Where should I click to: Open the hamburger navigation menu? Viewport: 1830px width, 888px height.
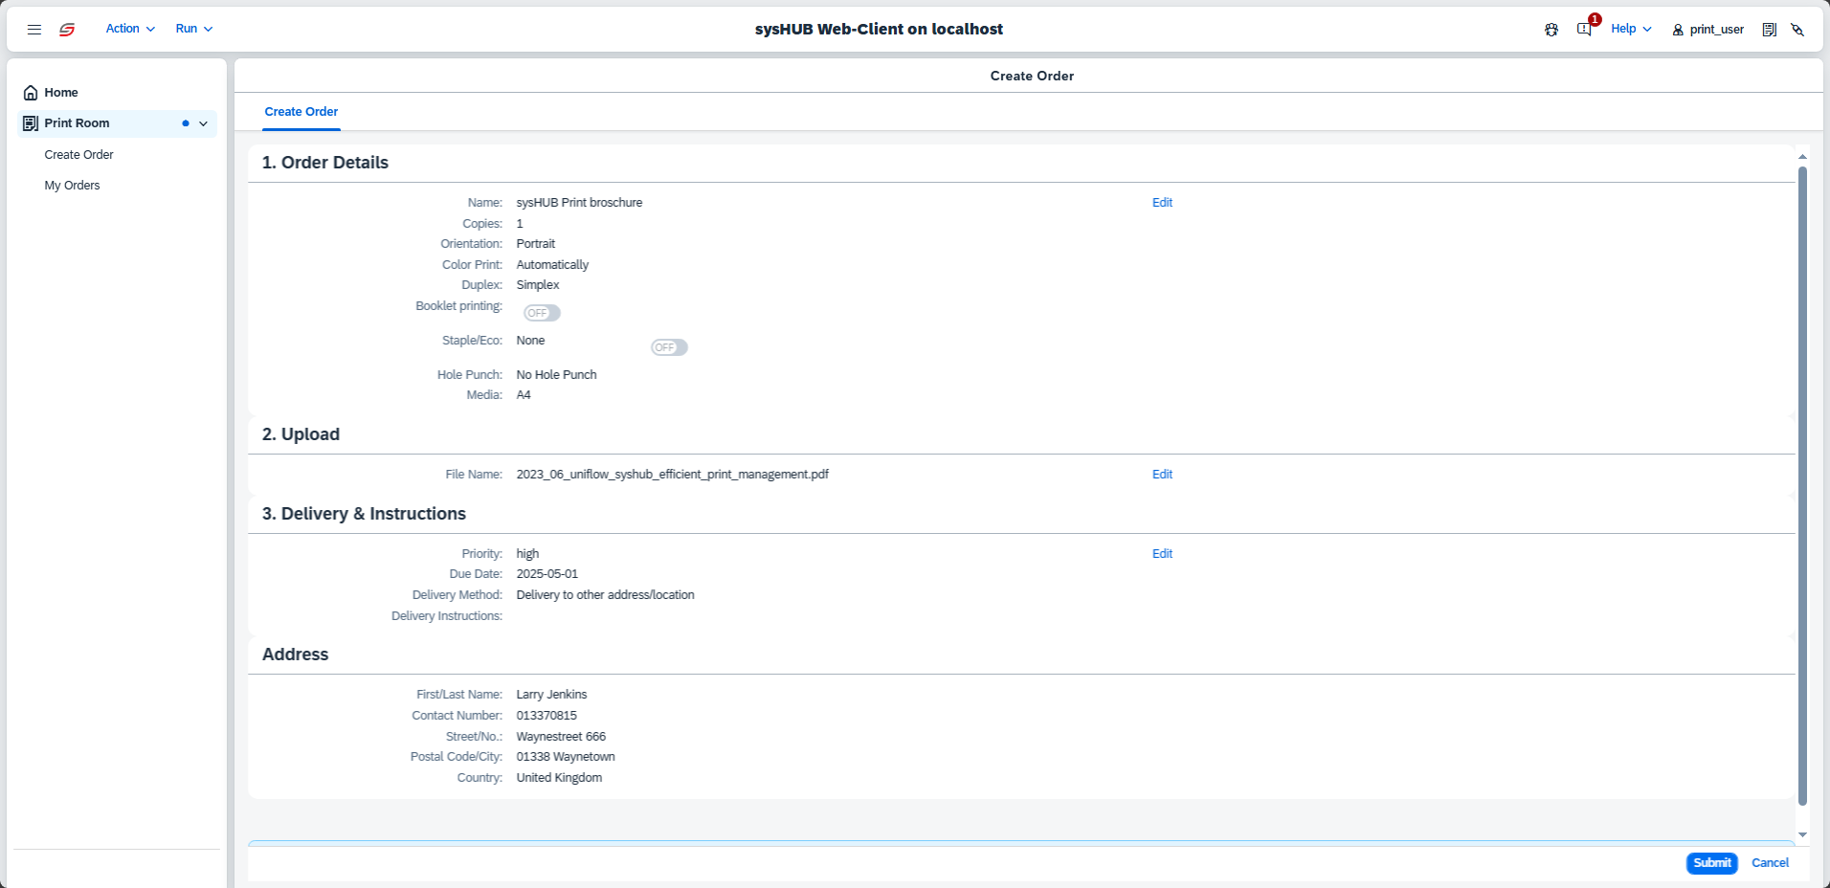pos(34,30)
